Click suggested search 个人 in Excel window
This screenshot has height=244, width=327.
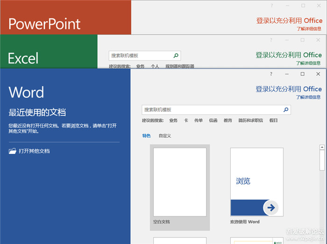coord(155,66)
